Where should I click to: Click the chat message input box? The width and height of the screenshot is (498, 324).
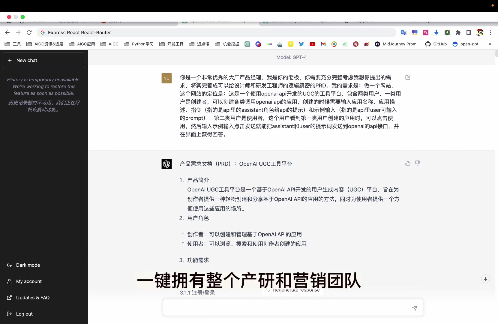pos(293,307)
